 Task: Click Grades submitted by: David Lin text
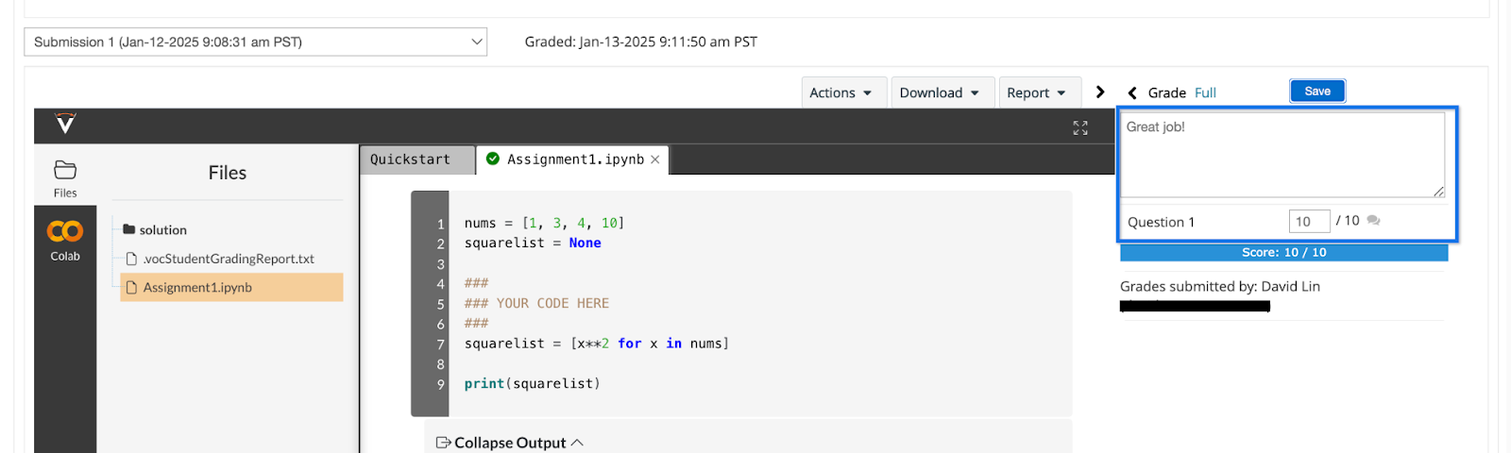coord(1220,286)
